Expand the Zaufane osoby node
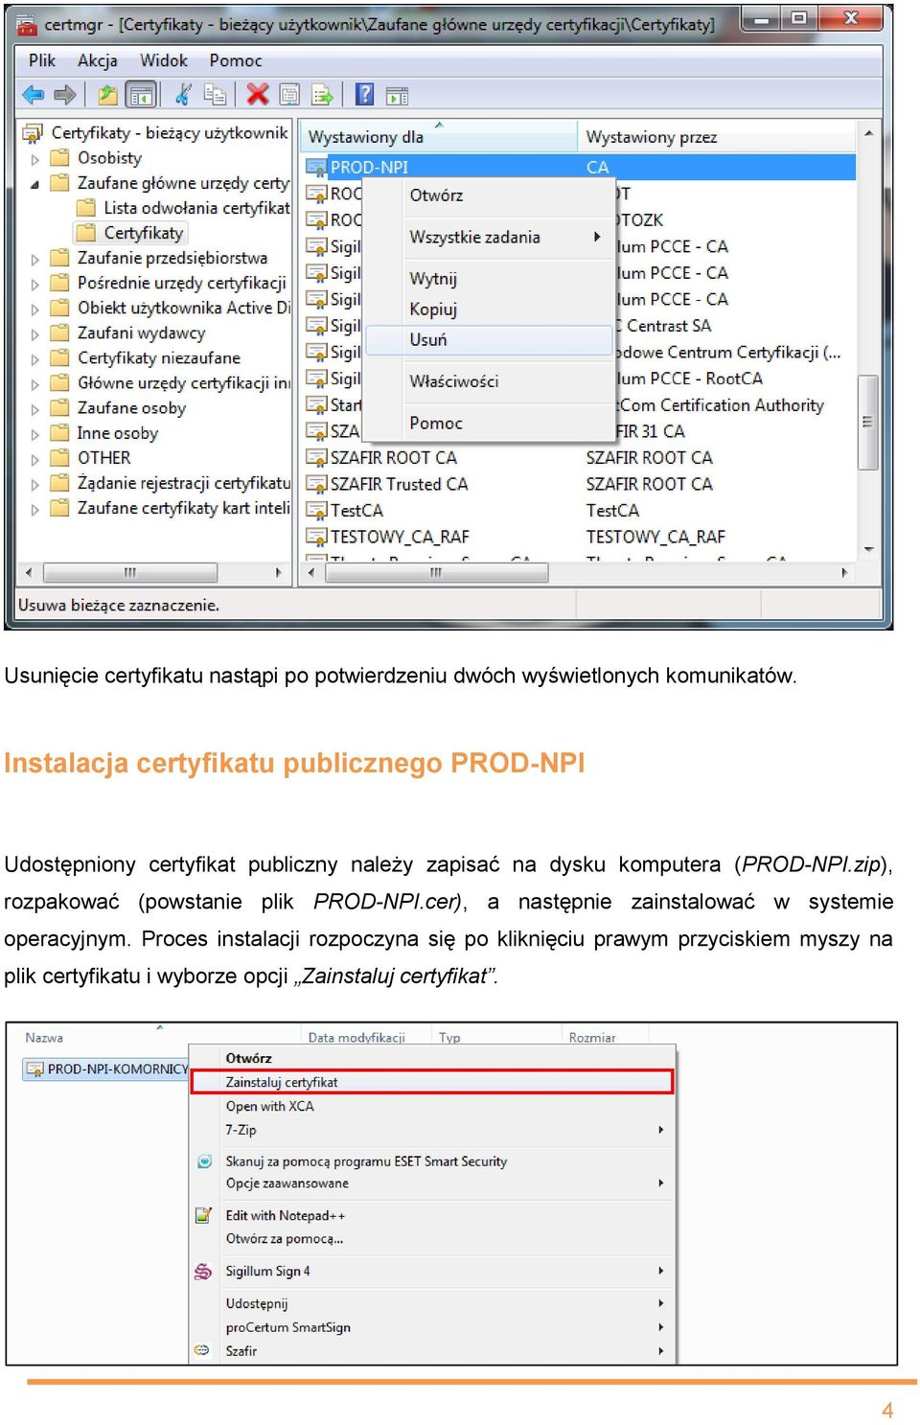This screenshot has height=1425, width=920. [35, 409]
